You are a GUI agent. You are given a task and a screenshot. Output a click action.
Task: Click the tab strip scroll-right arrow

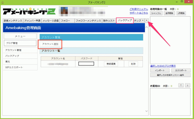click(x=146, y=21)
